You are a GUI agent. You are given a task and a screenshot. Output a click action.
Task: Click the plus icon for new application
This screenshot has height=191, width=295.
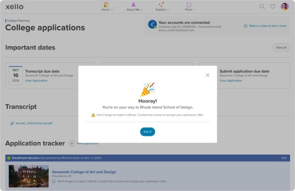pyautogui.click(x=72, y=143)
